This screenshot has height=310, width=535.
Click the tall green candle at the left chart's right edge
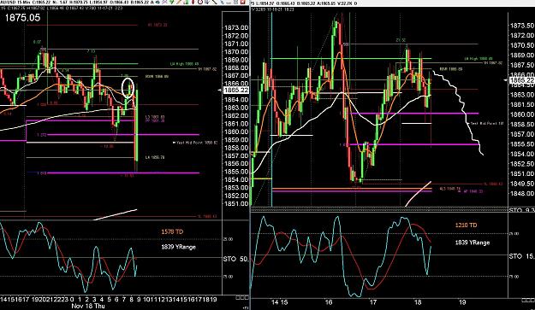(136, 126)
